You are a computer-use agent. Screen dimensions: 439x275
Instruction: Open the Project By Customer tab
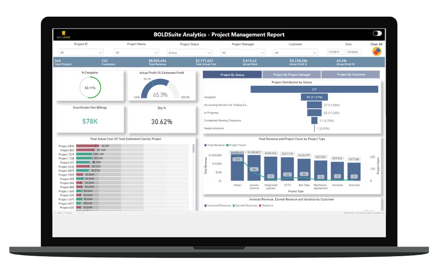click(x=351, y=74)
